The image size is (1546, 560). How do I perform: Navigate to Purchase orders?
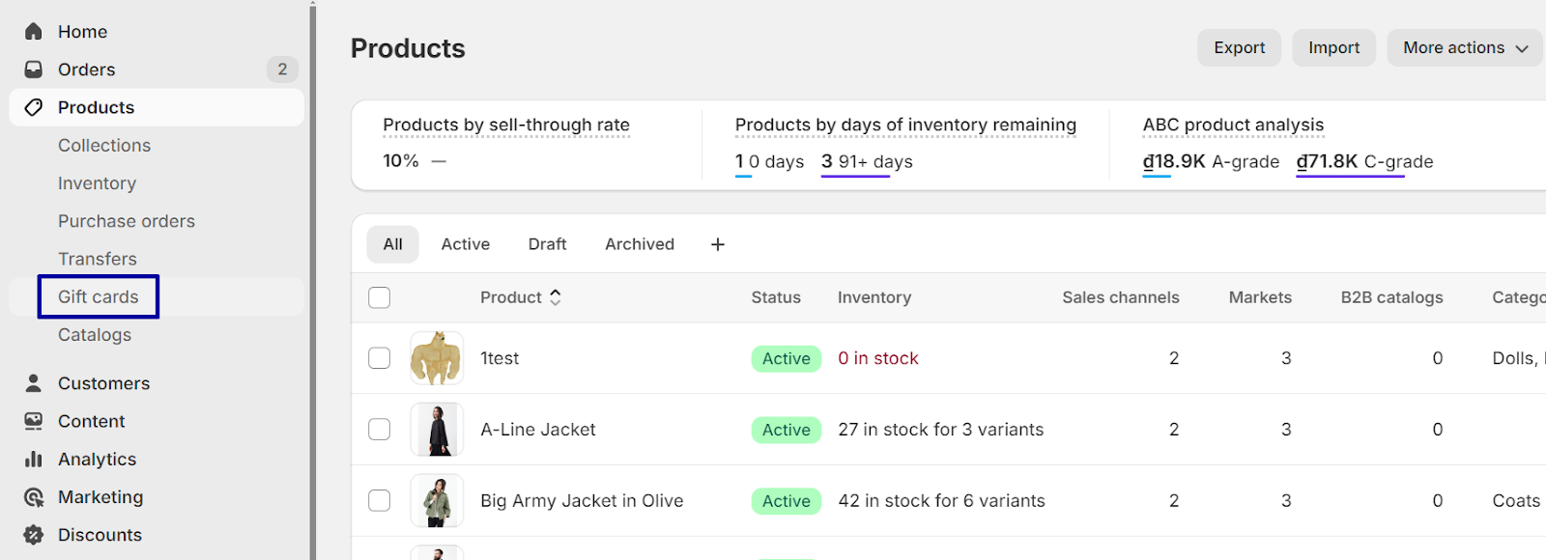pyautogui.click(x=127, y=221)
